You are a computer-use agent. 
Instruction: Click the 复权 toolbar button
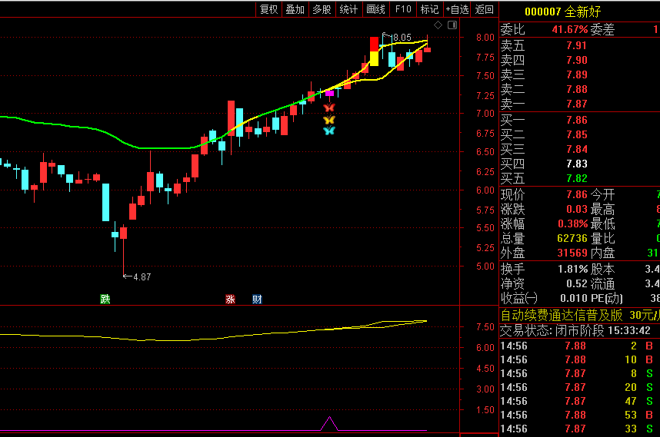tap(269, 9)
